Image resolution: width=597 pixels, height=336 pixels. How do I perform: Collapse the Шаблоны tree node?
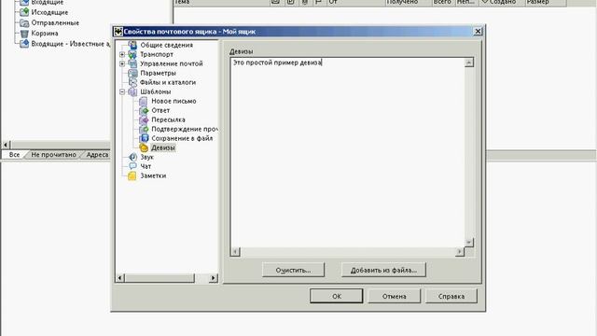122,91
